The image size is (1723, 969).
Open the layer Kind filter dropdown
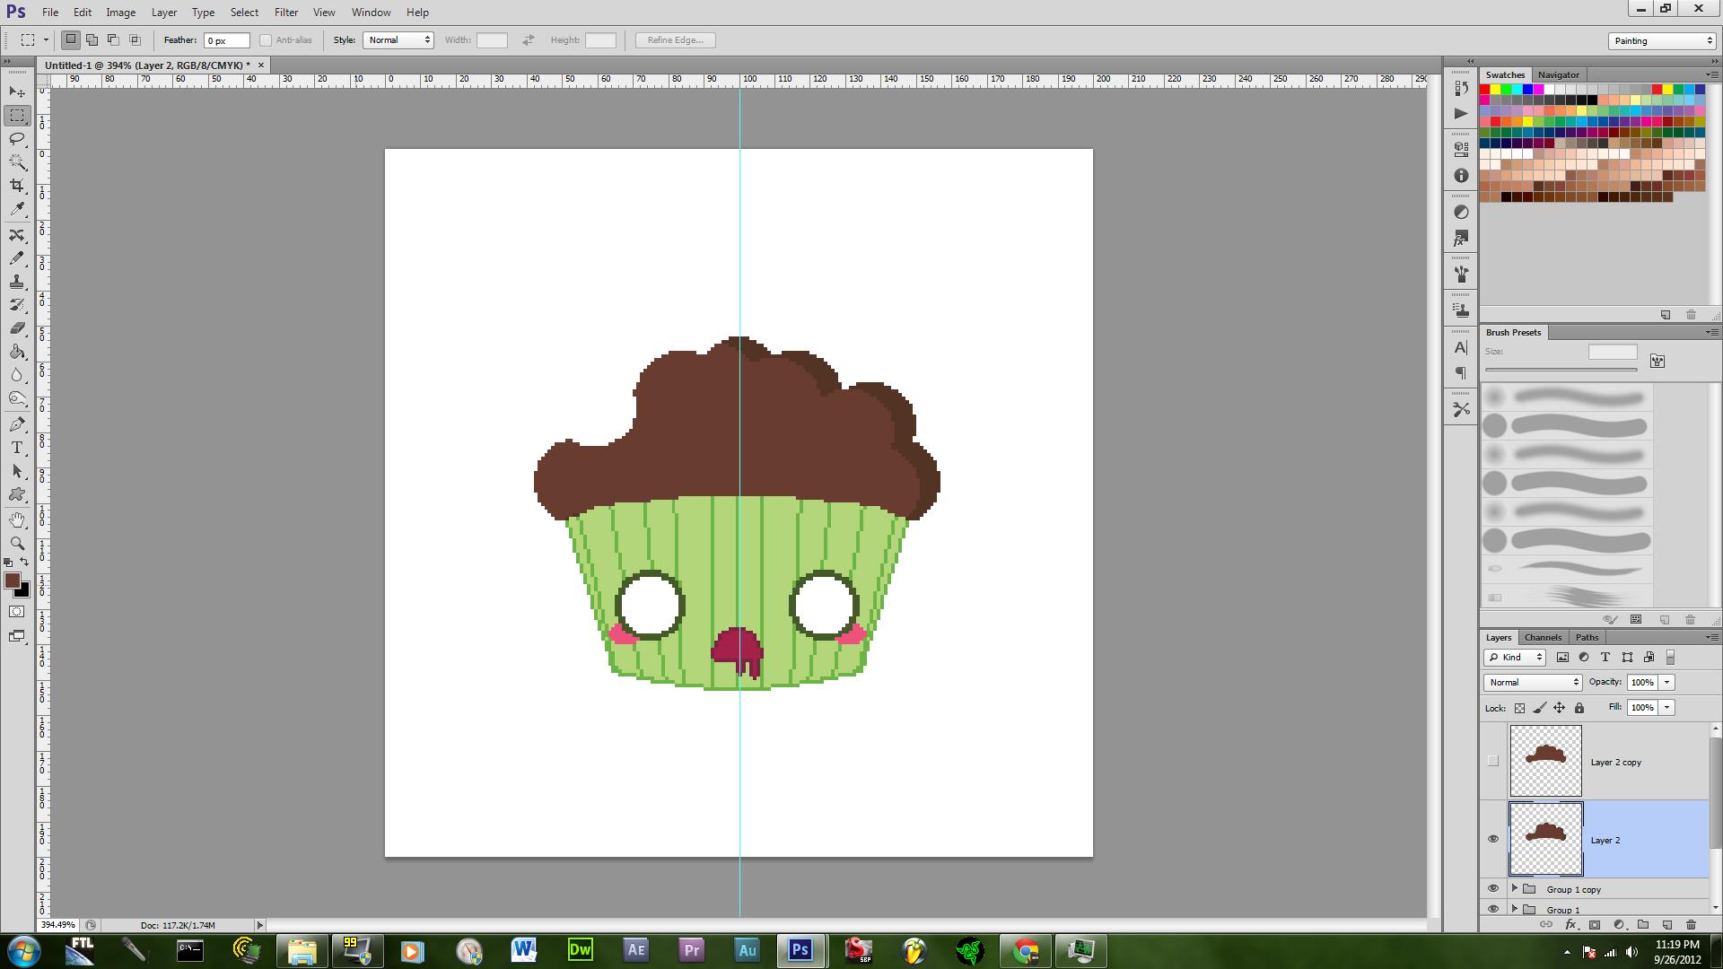tap(1515, 658)
